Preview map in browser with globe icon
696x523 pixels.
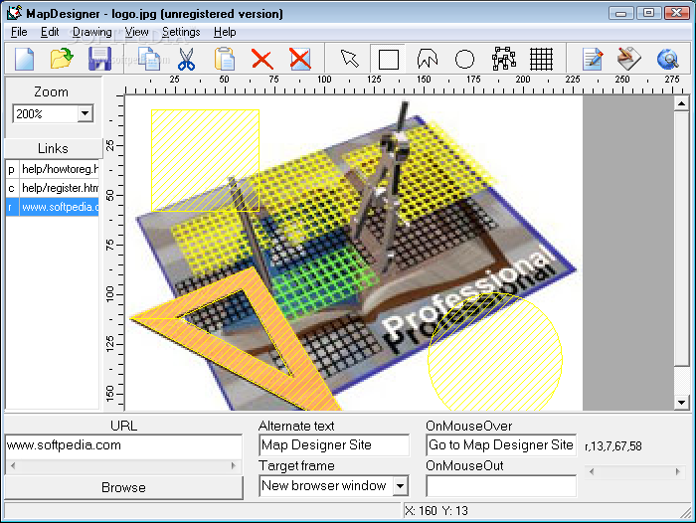click(667, 59)
